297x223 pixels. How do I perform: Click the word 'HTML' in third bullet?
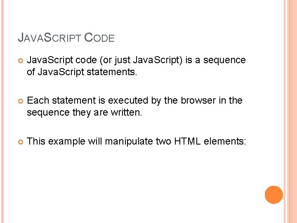coord(186,142)
